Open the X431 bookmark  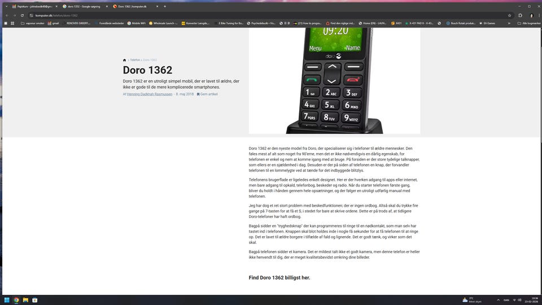[396, 23]
